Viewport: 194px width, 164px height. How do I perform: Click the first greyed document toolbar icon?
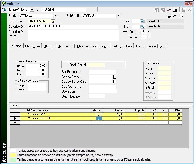(157, 10)
